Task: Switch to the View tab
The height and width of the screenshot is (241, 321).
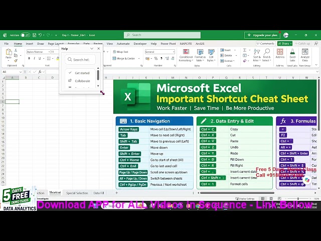Action: point(110,44)
